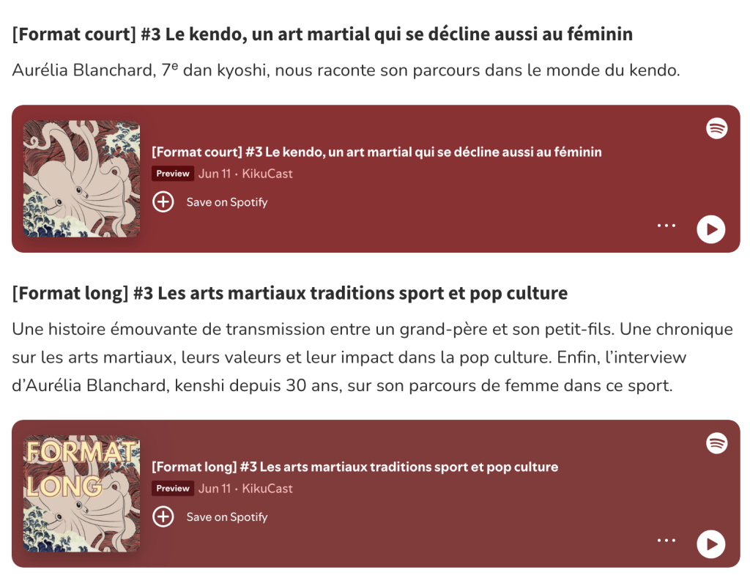Open KikuCast show link in Format court player
Viewport: 750px width, 586px height.
(x=267, y=174)
